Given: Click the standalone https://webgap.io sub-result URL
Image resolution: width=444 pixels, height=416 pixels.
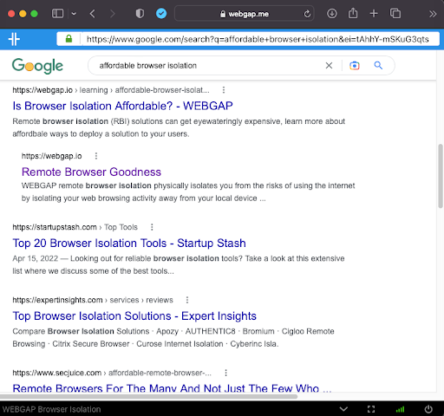Looking at the screenshot, I should pos(52,156).
